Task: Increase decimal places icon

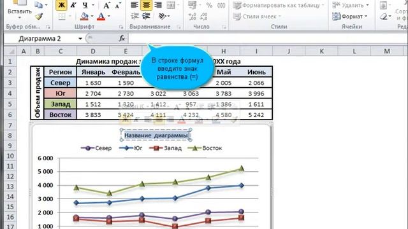Action: click(x=193, y=17)
